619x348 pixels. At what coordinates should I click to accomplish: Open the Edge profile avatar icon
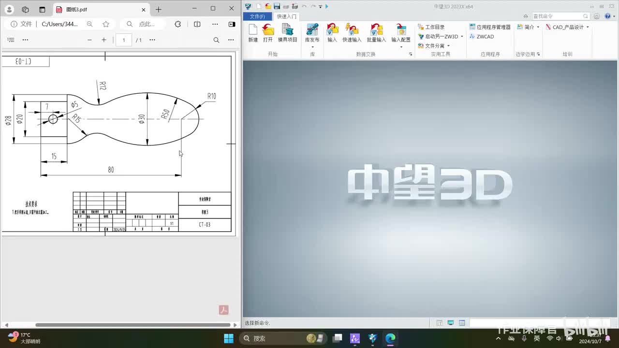pyautogui.click(x=9, y=9)
